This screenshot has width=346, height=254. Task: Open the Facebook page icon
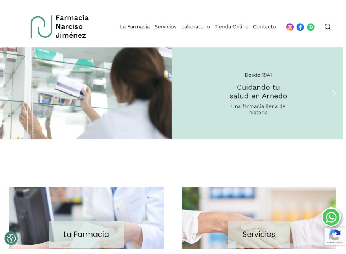point(300,27)
